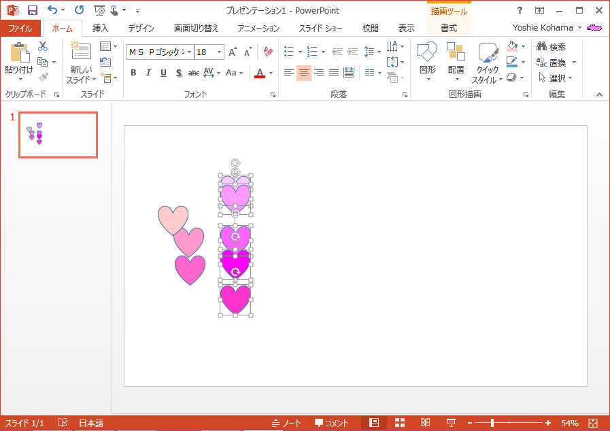The image size is (610, 431).
Task: Open the 選択 dropdown in editing group
Action: click(556, 77)
